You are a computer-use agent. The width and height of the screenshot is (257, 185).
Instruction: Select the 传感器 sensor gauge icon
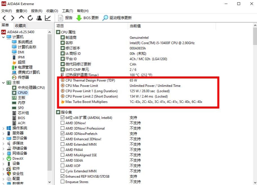coord(14,77)
